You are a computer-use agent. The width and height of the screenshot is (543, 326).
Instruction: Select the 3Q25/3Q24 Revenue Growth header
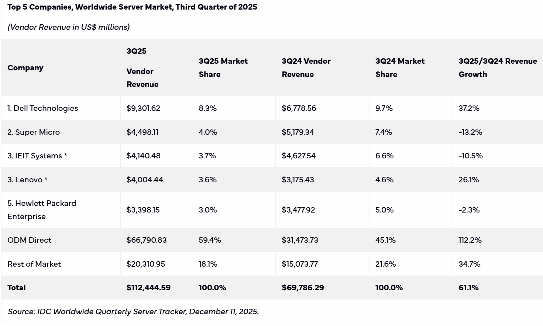498,68
